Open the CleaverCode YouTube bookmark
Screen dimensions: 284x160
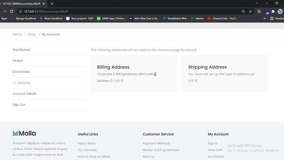[222, 19]
